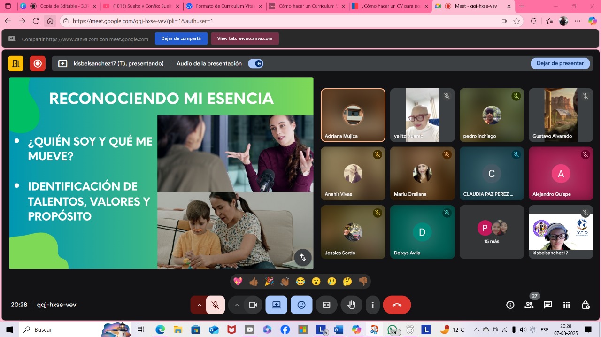
Task: Open the captions (CC) control
Action: tap(326, 305)
